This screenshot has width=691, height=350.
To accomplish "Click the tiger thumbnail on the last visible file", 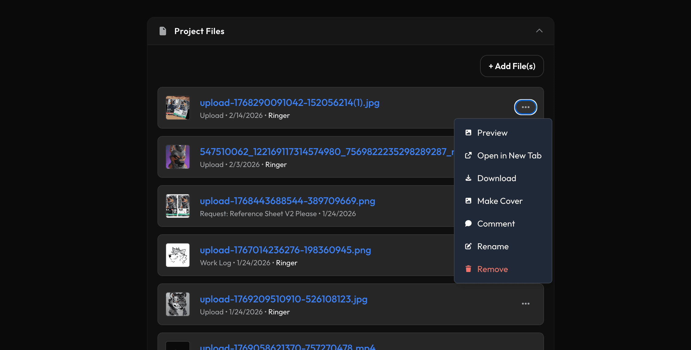I will [177, 304].
